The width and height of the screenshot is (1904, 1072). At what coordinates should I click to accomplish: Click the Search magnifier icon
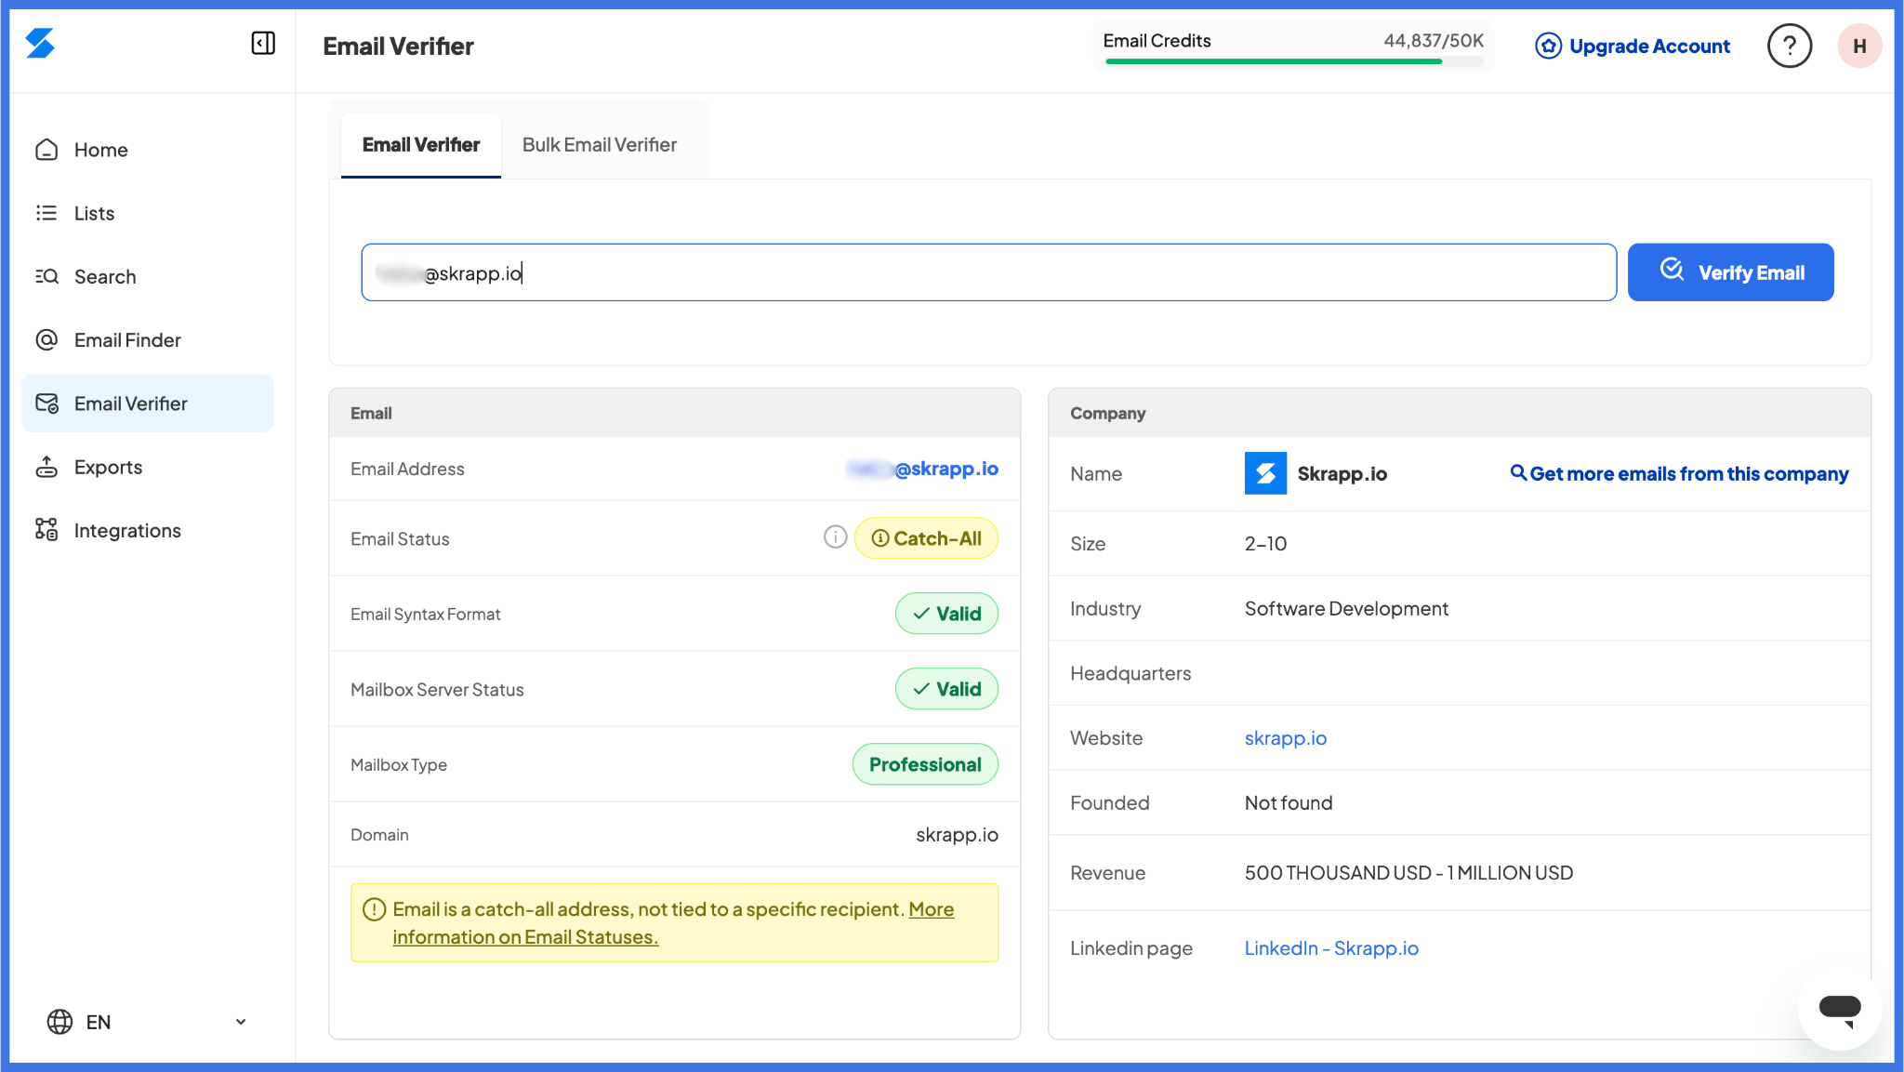pos(46,276)
